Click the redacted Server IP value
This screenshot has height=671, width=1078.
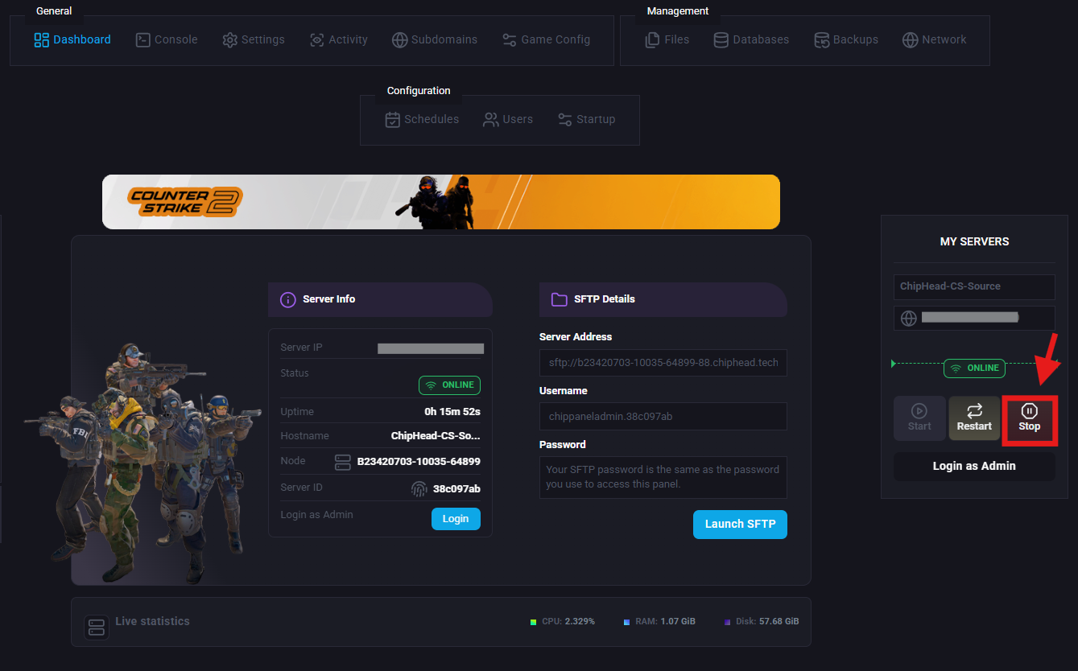coord(431,348)
